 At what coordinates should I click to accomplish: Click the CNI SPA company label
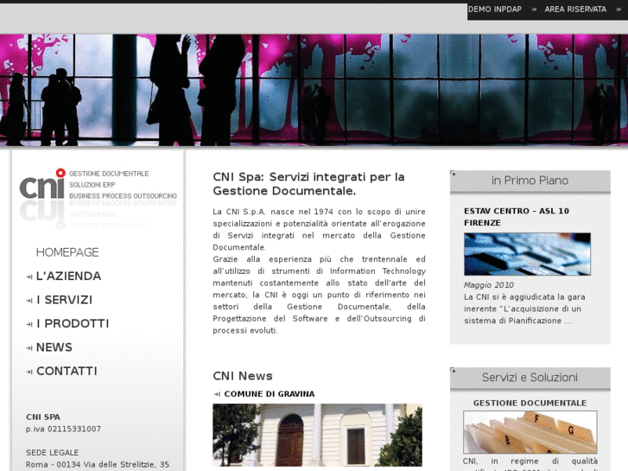43,417
